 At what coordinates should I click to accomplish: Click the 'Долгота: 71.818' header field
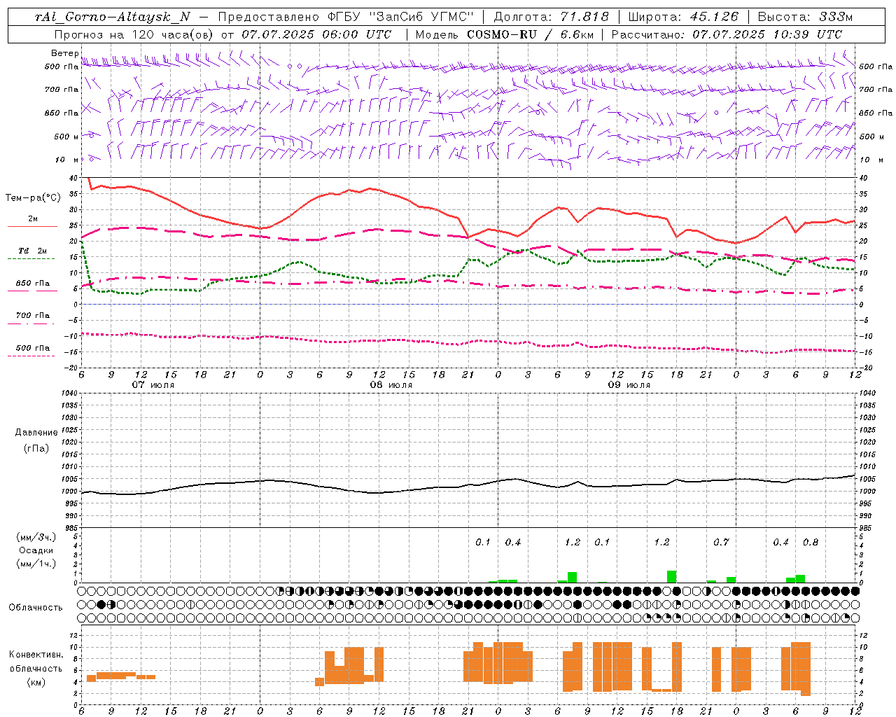click(552, 17)
